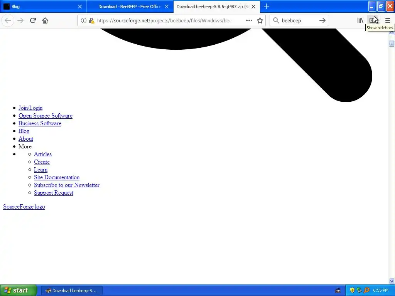The image size is (395, 296).
Task: Open the Firefox hamburger menu
Action: pyautogui.click(x=387, y=21)
